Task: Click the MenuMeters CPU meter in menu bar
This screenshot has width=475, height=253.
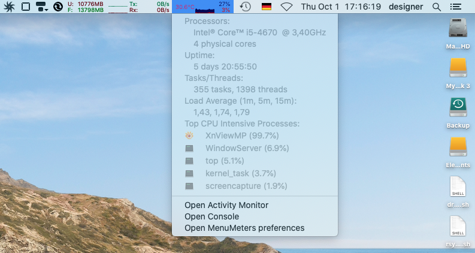Action: pos(202,7)
